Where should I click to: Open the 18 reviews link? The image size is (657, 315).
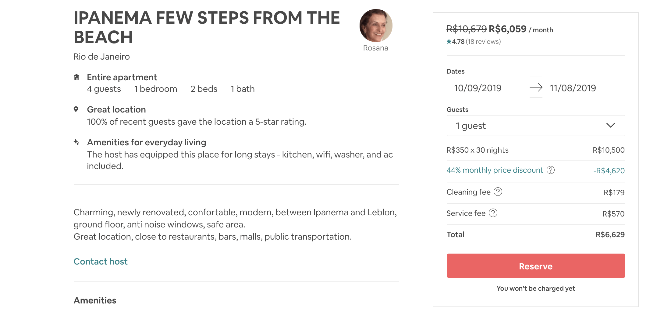tap(483, 42)
